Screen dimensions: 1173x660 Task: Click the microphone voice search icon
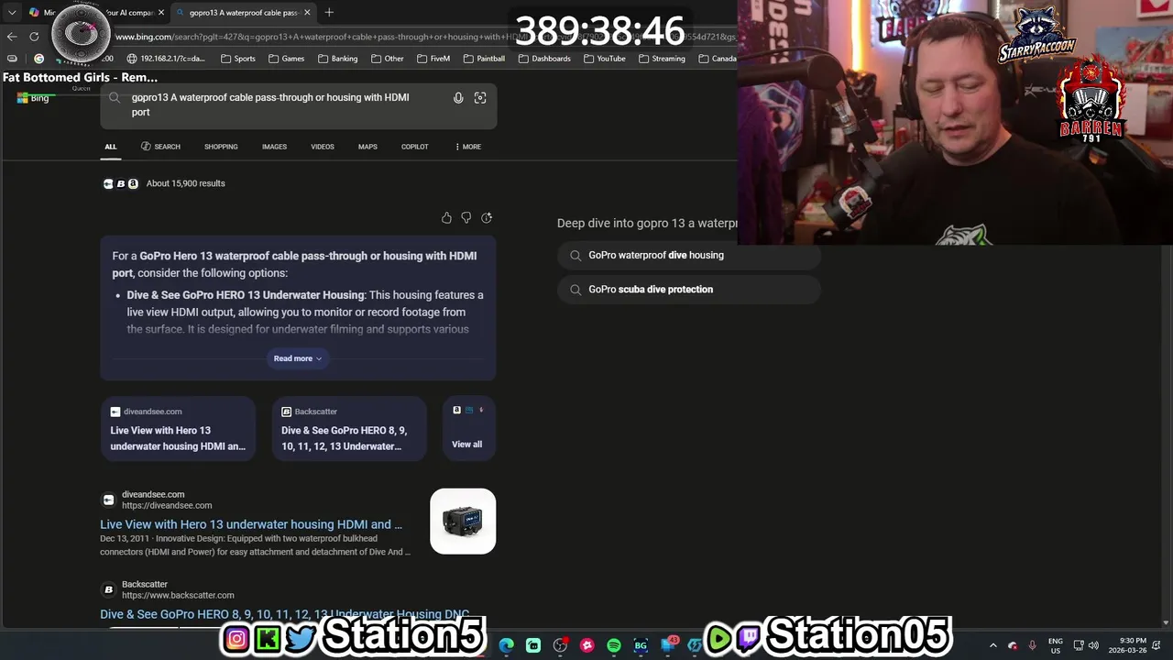[458, 98]
